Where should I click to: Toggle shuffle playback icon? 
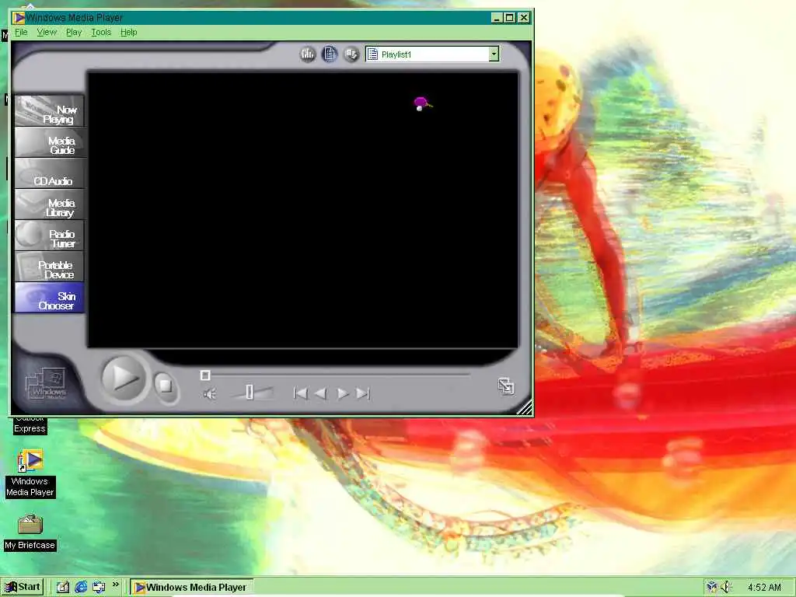351,54
